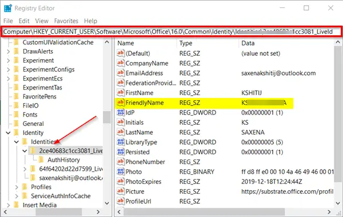343x217 pixels.
Task: Click the Photo binary value icon
Action: point(121,171)
